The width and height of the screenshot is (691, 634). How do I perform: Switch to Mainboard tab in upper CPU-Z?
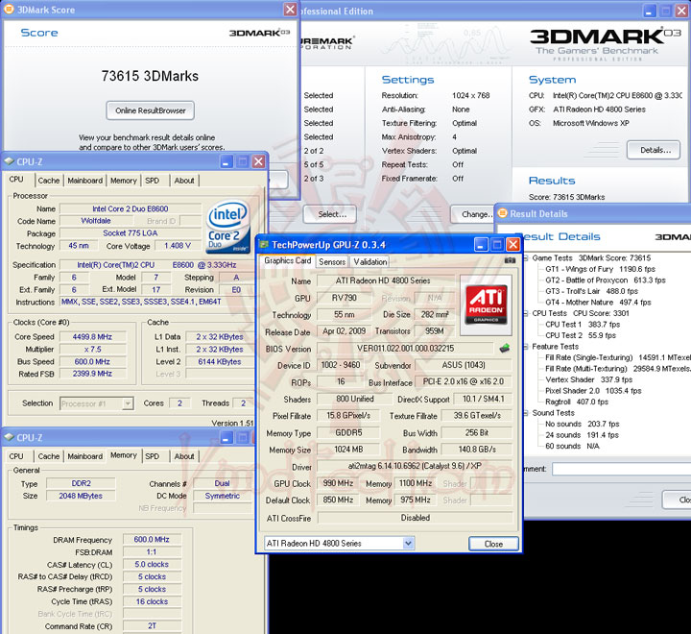click(x=85, y=181)
